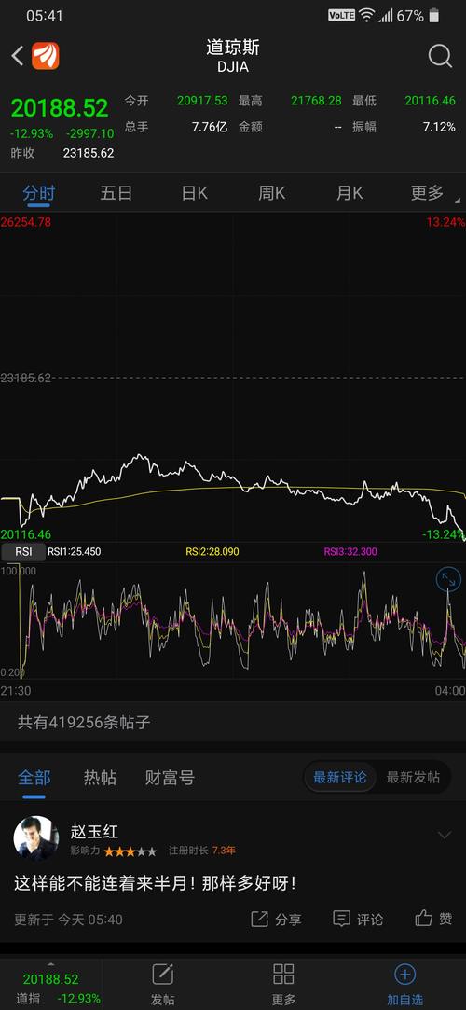This screenshot has width=466, height=1010.
Task: Switch to the 热帖 tab
Action: click(x=100, y=778)
